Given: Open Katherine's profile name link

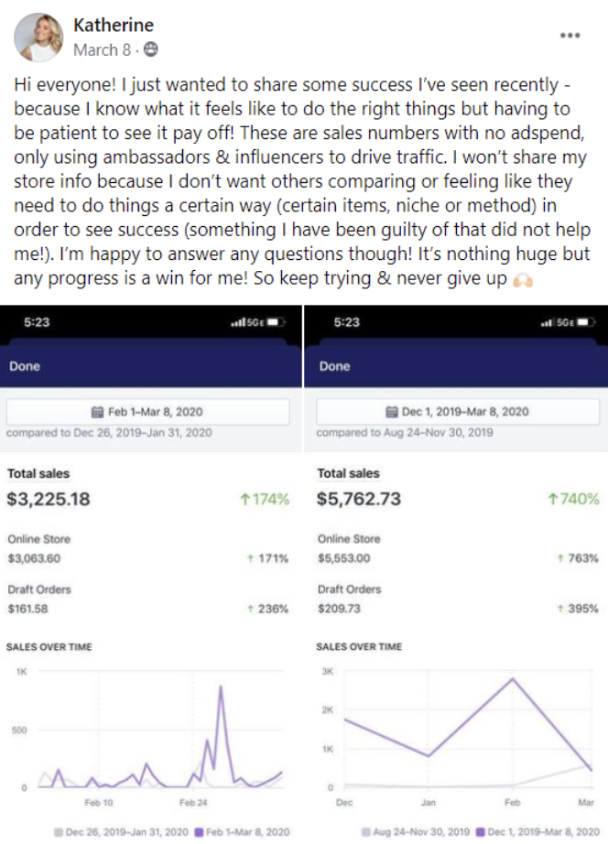Looking at the screenshot, I should tap(114, 26).
